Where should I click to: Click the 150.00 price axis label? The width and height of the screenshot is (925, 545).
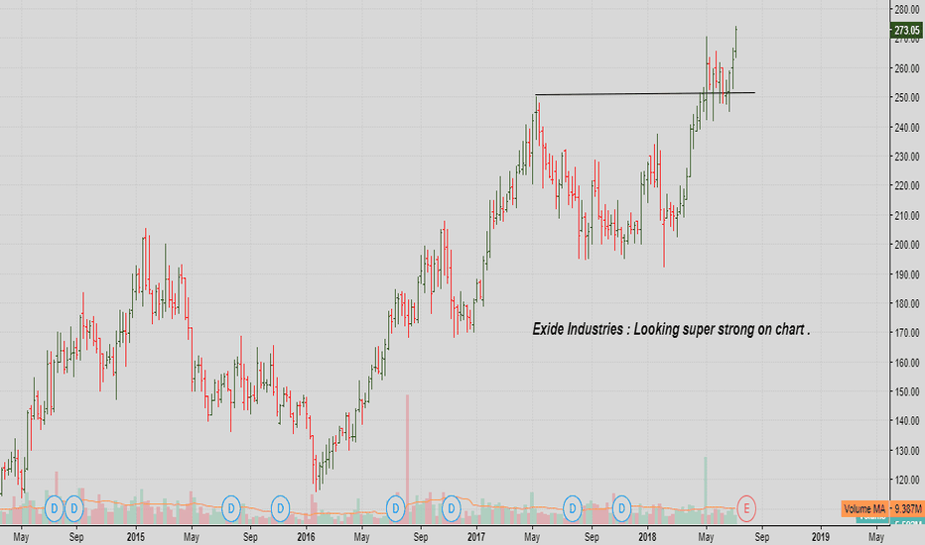[907, 391]
